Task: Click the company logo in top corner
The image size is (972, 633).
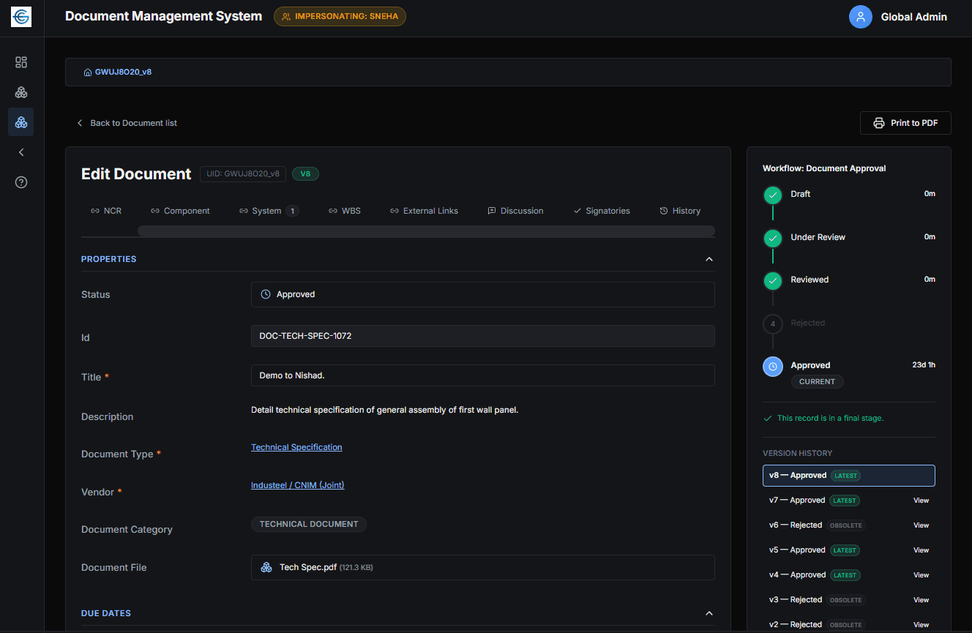Action: coord(21,17)
